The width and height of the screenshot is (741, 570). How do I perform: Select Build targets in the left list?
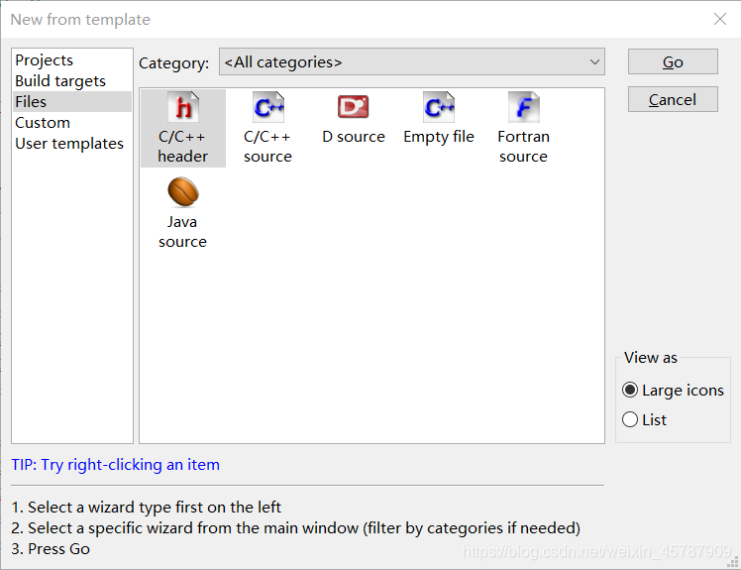(60, 81)
